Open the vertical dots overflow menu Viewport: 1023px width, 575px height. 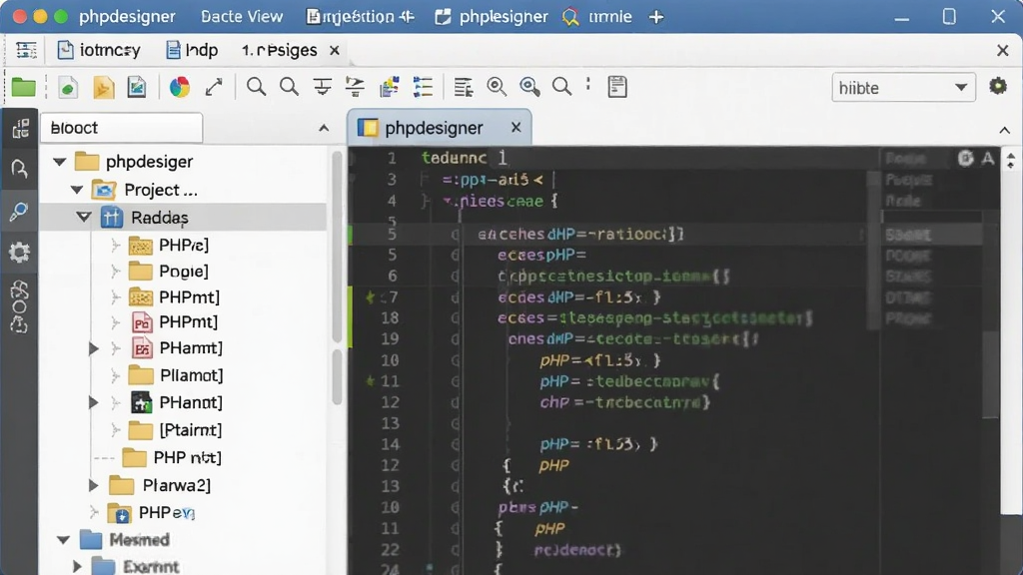588,85
